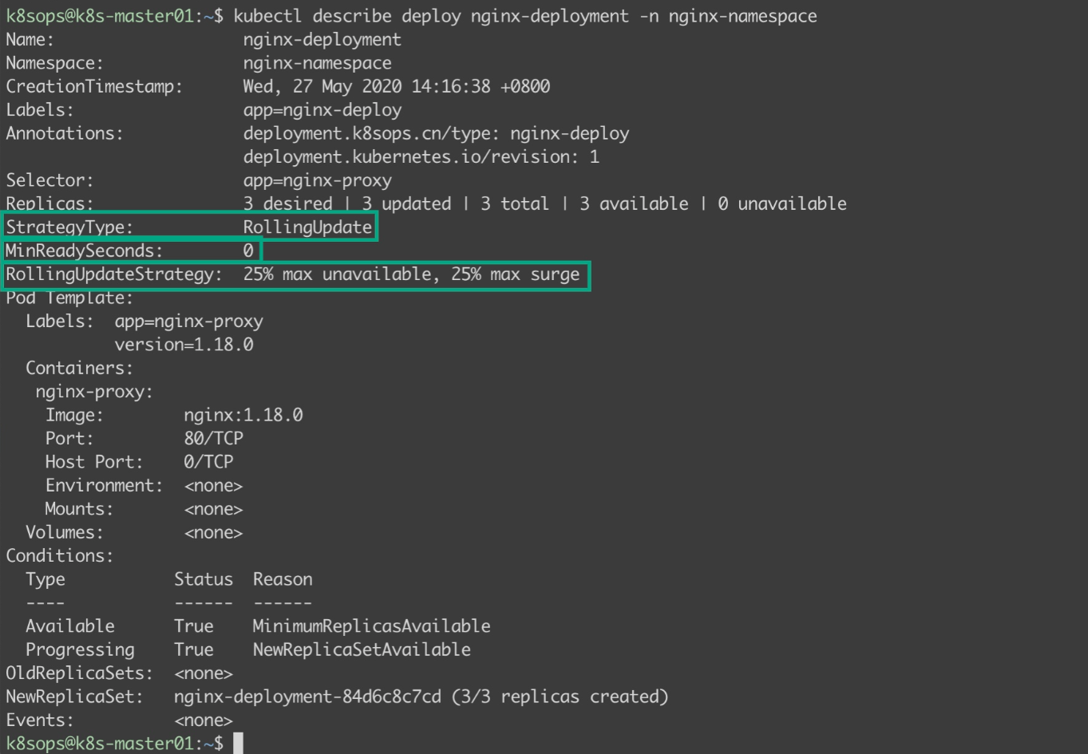The height and width of the screenshot is (754, 1088).
Task: Click the Events none value
Action: 204,720
